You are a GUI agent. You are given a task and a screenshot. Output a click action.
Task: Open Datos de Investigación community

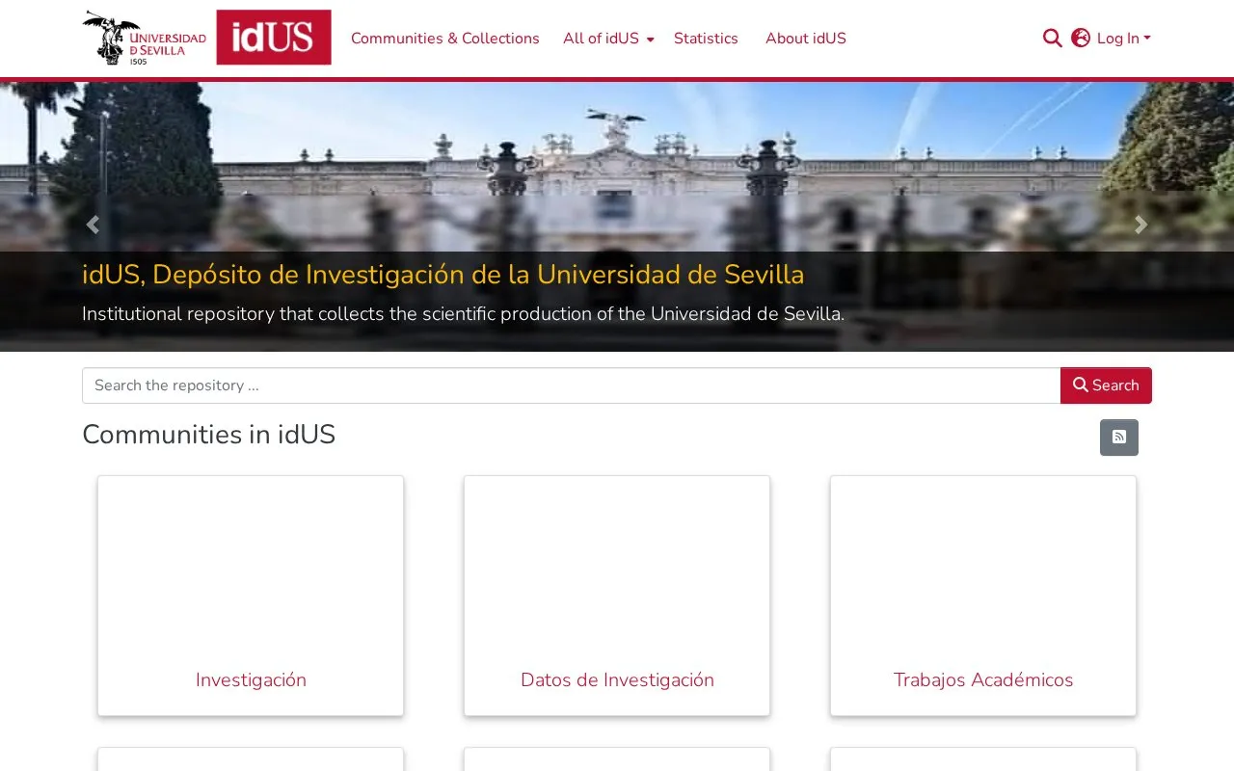coord(617,679)
